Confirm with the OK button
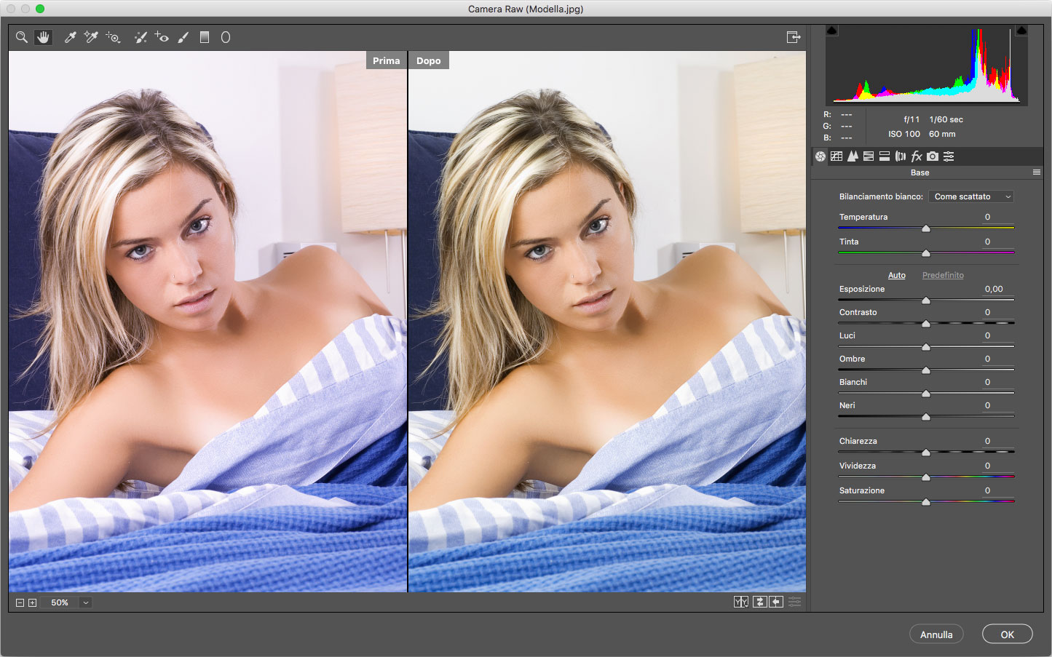 (1008, 634)
